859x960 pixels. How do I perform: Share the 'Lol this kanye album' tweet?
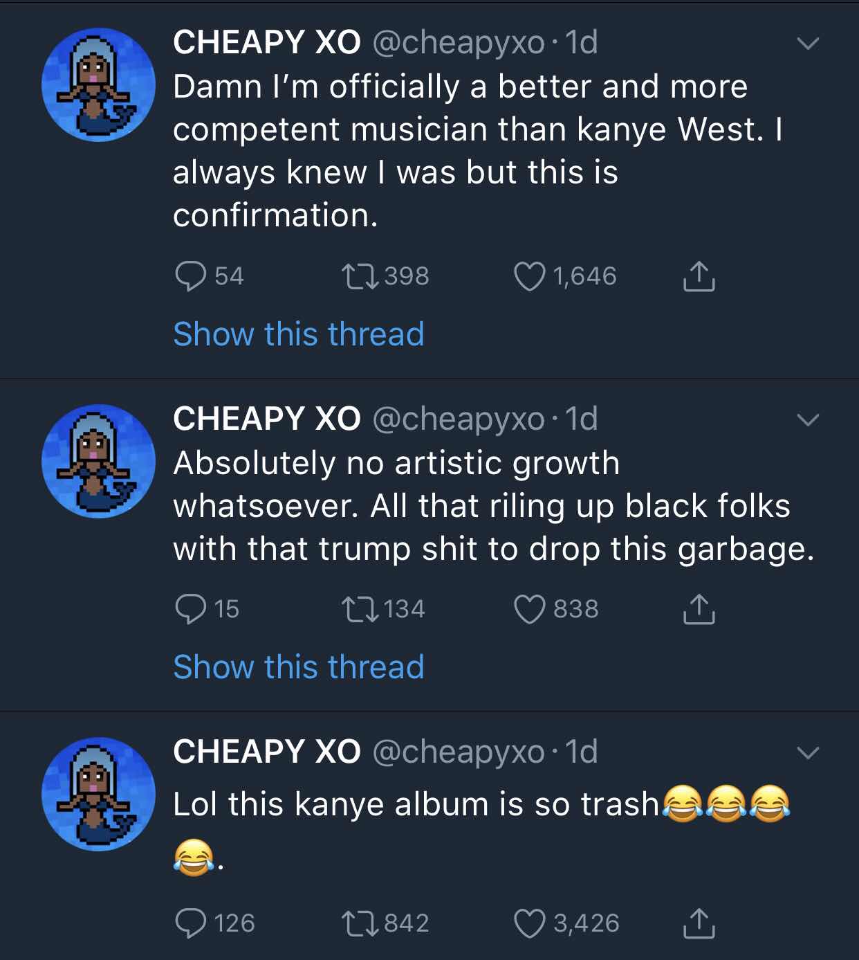[x=699, y=923]
